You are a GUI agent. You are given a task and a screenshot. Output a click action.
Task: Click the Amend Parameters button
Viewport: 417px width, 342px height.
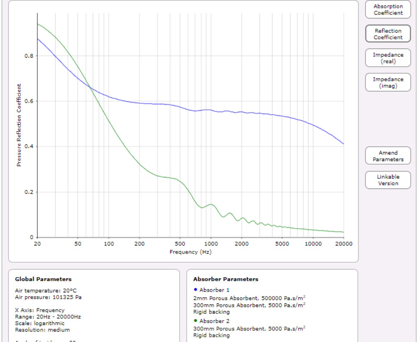pyautogui.click(x=388, y=156)
